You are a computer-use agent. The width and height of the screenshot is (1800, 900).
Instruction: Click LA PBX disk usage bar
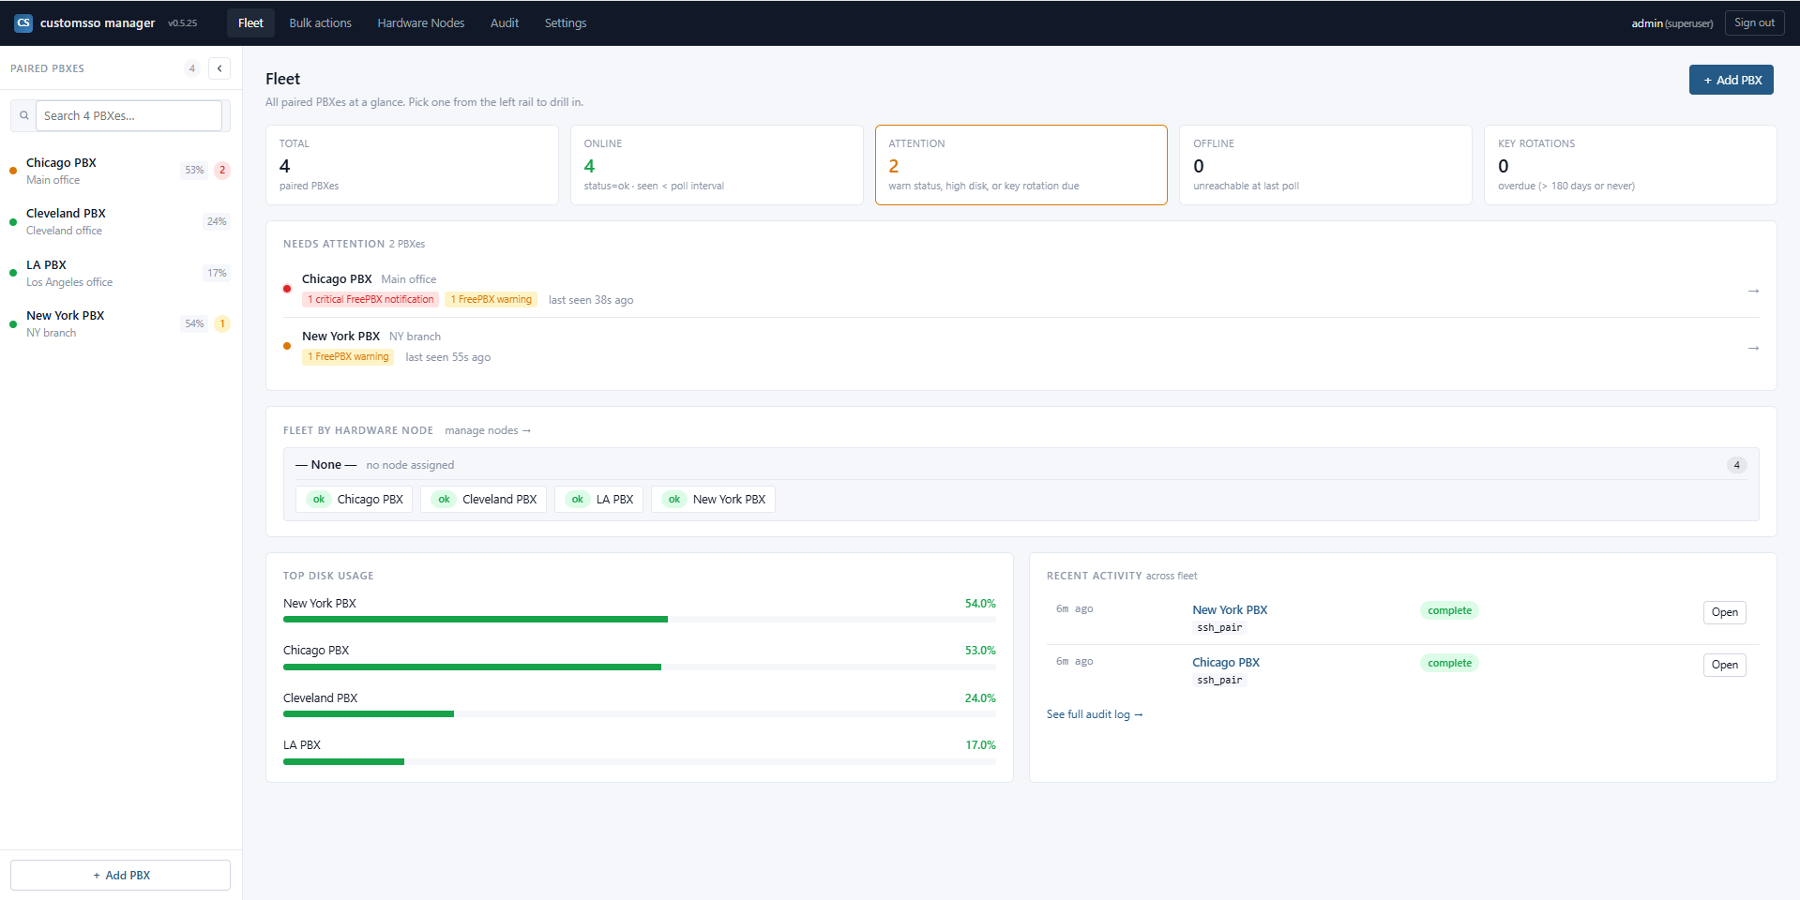(640, 761)
